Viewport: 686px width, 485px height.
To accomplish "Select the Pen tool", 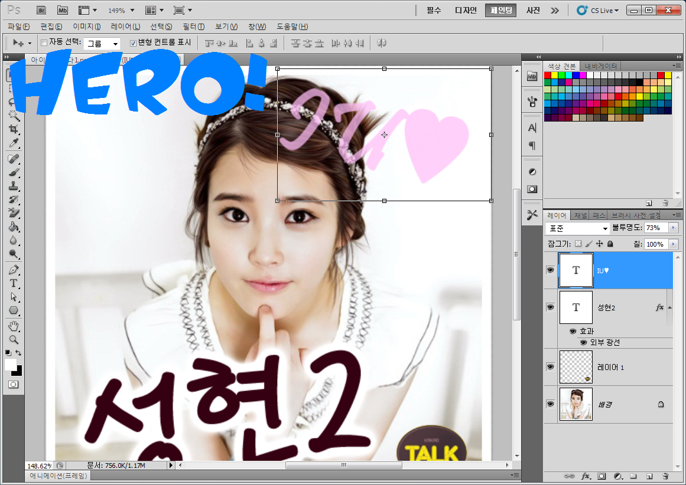I will [x=14, y=270].
